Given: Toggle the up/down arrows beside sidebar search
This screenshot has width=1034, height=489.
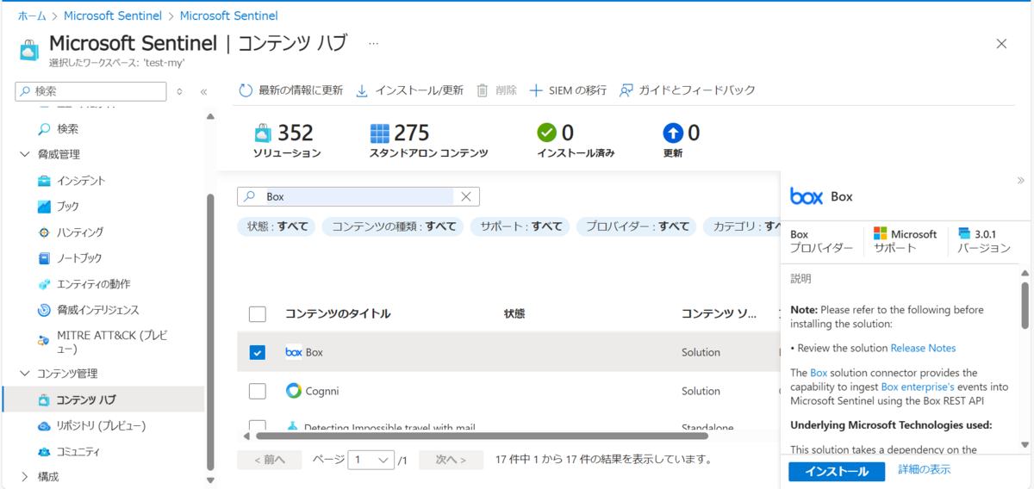Looking at the screenshot, I should coord(179,91).
